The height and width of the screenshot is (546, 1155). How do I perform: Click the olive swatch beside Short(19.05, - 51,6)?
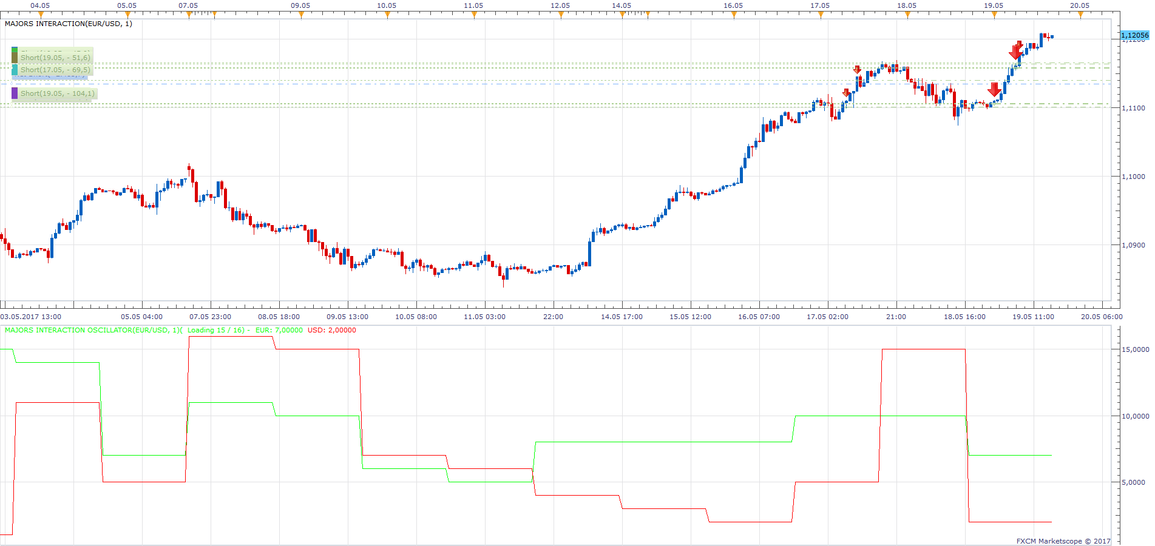[x=15, y=58]
